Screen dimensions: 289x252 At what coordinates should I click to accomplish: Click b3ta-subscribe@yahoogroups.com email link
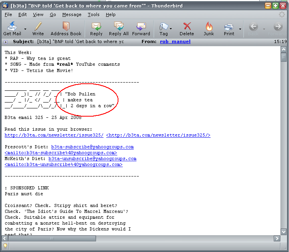[x=92, y=147]
